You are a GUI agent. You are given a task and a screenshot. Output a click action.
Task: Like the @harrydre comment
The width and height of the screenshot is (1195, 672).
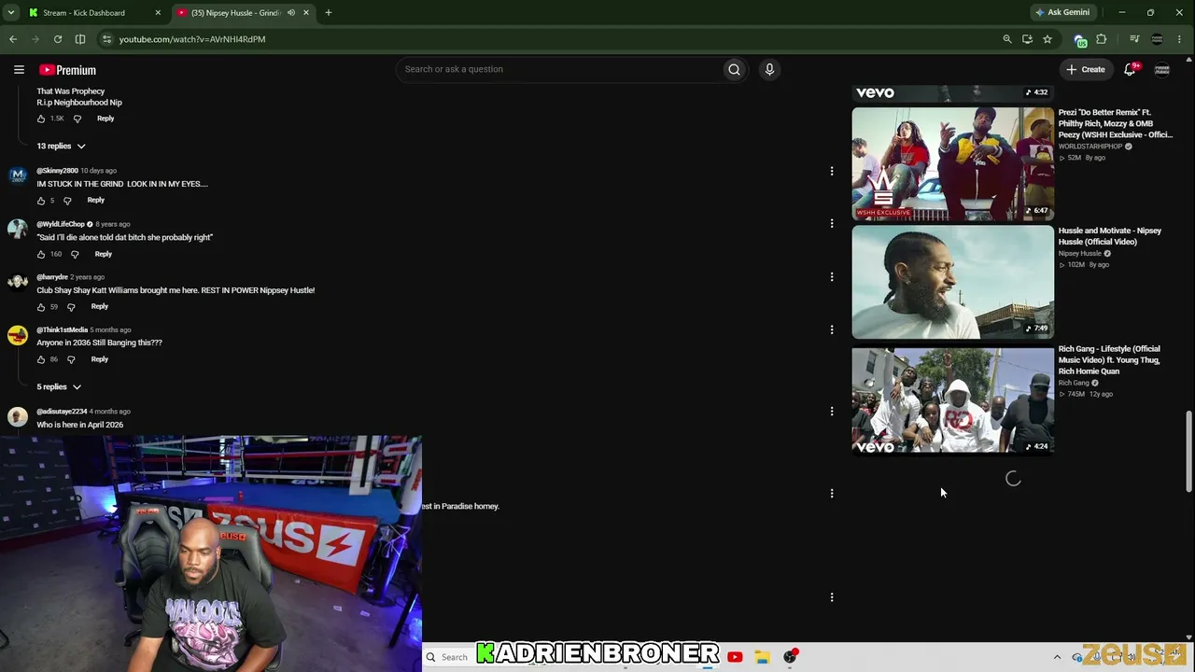(x=41, y=307)
